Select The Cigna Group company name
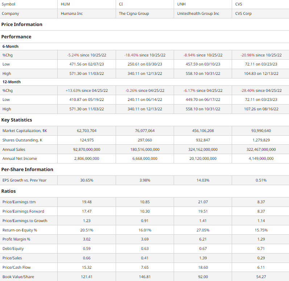Screen dimensions: 289x281 134,13
